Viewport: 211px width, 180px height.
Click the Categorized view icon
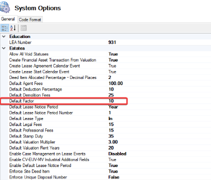coord(4,28)
